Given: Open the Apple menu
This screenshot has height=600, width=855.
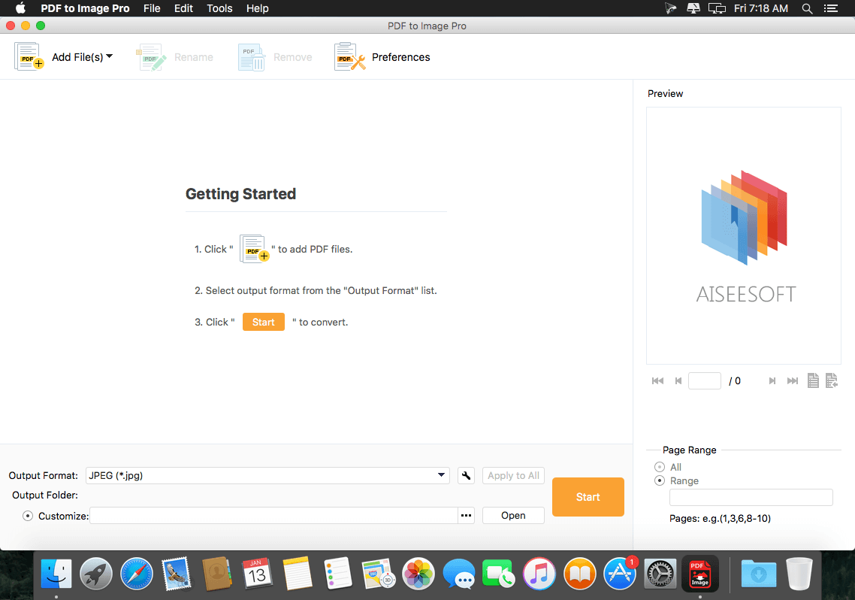Looking at the screenshot, I should click(20, 8).
